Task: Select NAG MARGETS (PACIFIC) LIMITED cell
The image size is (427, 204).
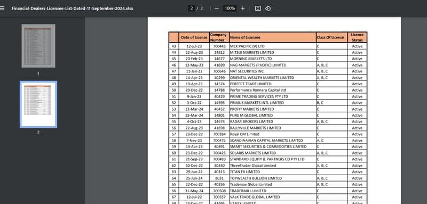Action: (273, 65)
